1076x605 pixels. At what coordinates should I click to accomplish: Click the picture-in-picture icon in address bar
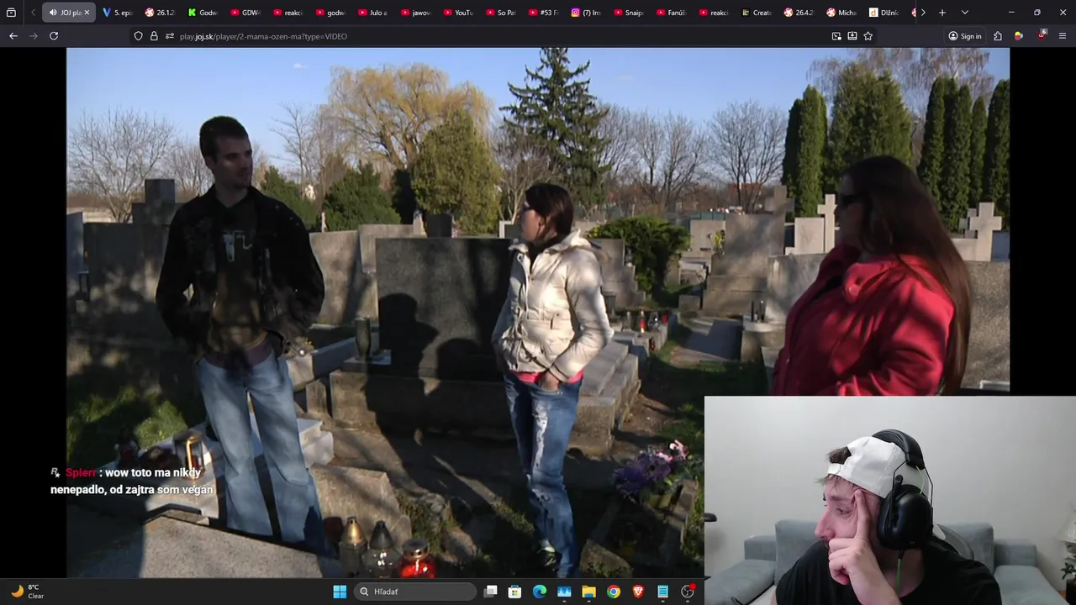coord(836,36)
